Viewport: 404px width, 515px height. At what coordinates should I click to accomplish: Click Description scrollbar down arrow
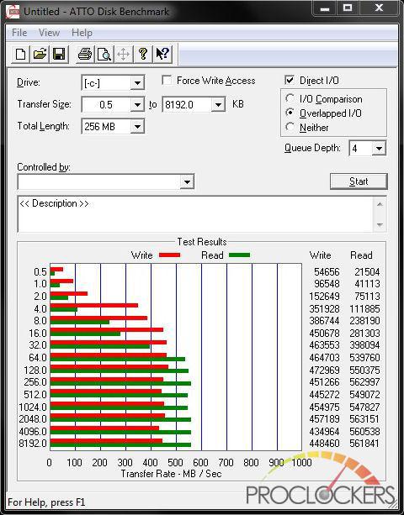click(x=380, y=225)
